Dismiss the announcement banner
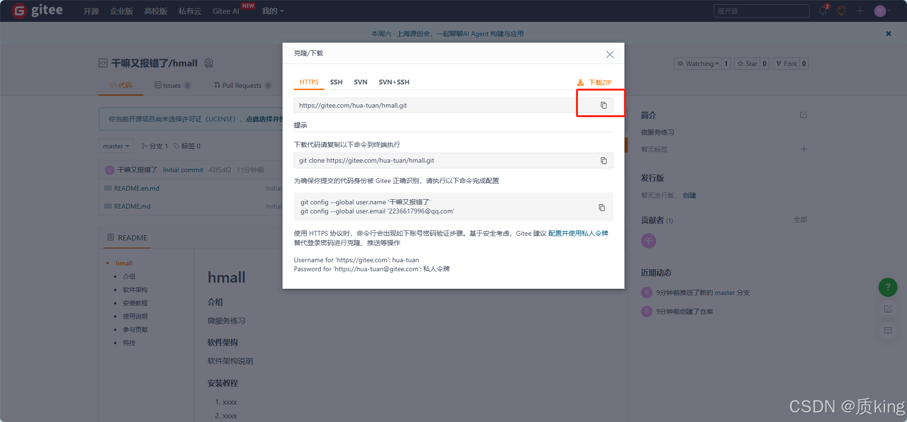 888,34
